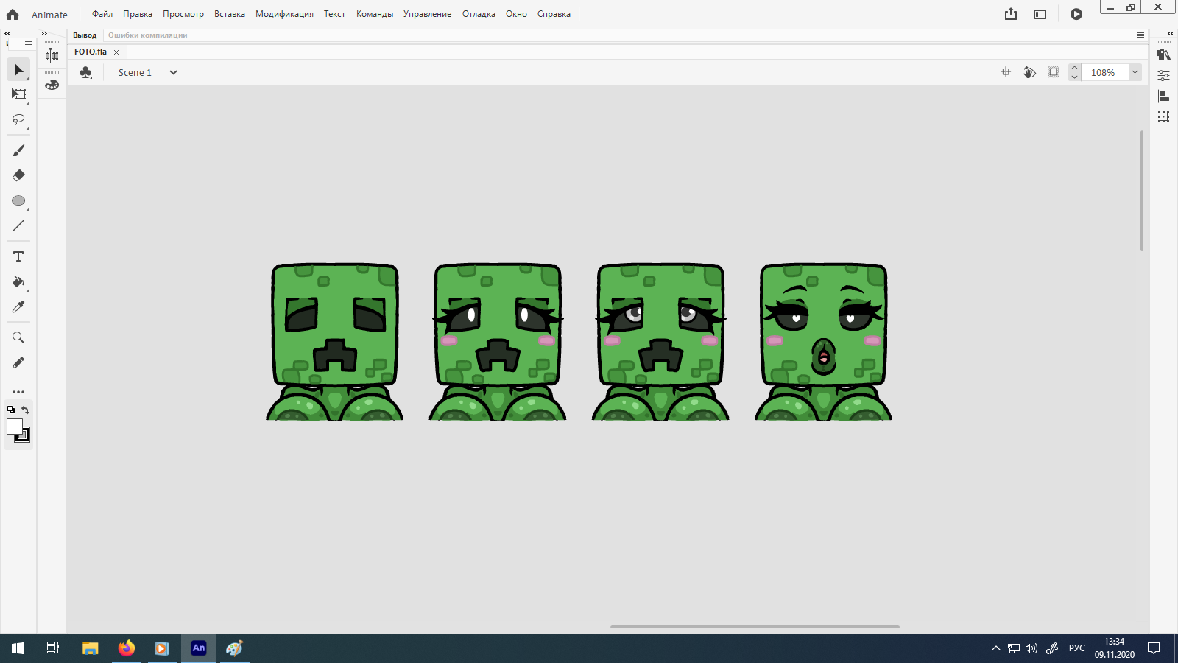Screen dimensions: 1178x663
Task: Select the Line tool
Action: tap(18, 225)
